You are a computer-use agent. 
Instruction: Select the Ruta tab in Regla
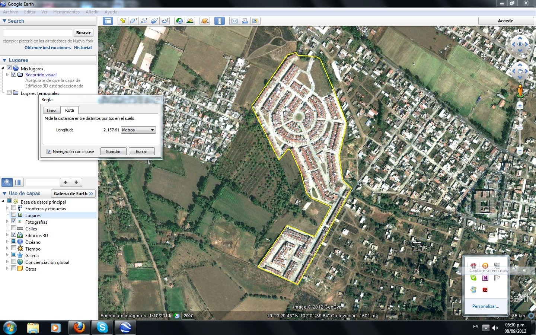70,110
